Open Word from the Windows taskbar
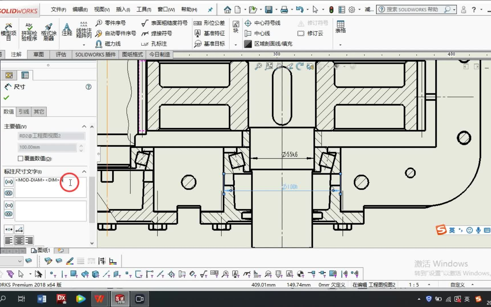491x307 pixels. [x=42, y=299]
